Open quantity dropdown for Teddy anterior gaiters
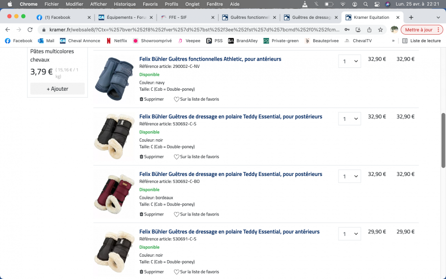The width and height of the screenshot is (446, 279). pos(349,234)
